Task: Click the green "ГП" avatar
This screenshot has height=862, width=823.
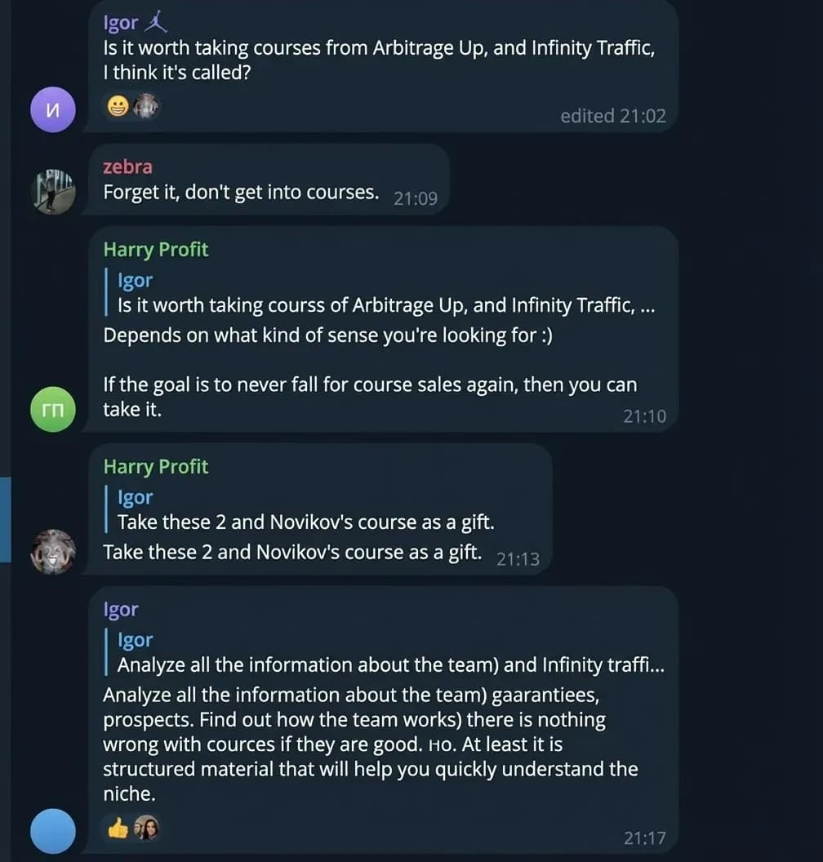Action: pos(53,410)
